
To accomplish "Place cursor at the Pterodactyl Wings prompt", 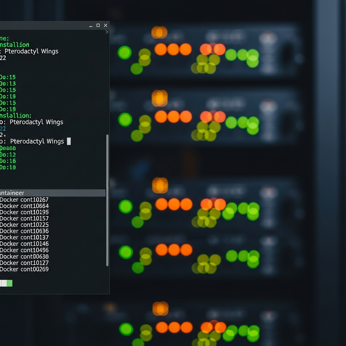I will tap(69, 141).
